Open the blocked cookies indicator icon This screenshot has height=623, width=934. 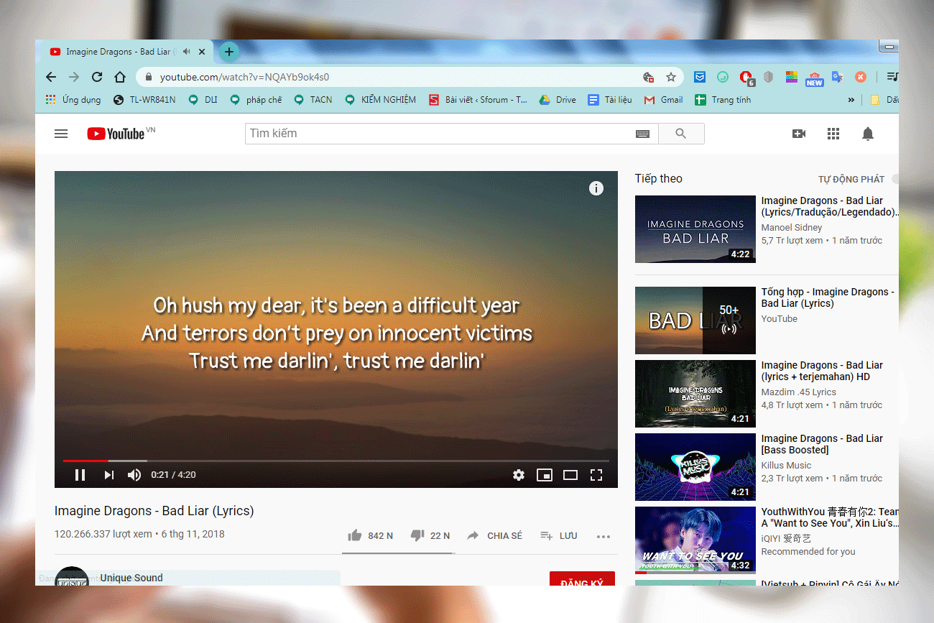click(648, 77)
